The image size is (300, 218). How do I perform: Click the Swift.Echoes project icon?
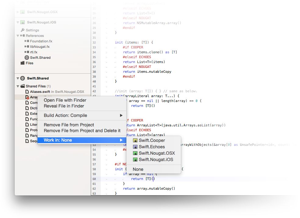click(135, 147)
